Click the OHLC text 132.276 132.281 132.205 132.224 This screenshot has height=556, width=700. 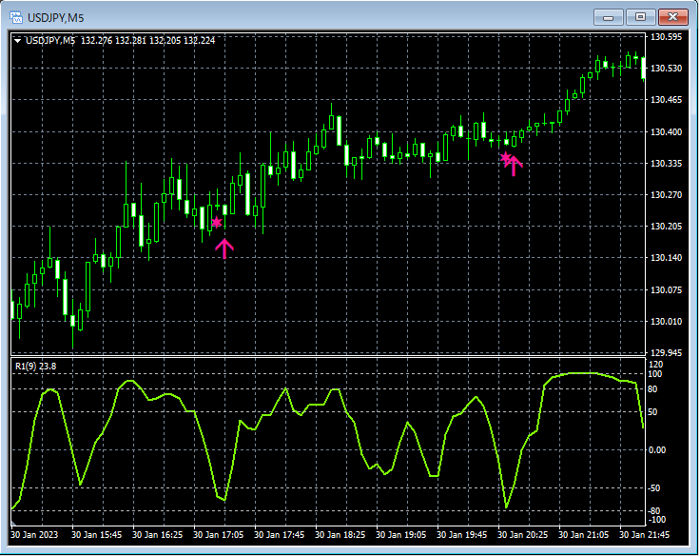[x=147, y=41]
